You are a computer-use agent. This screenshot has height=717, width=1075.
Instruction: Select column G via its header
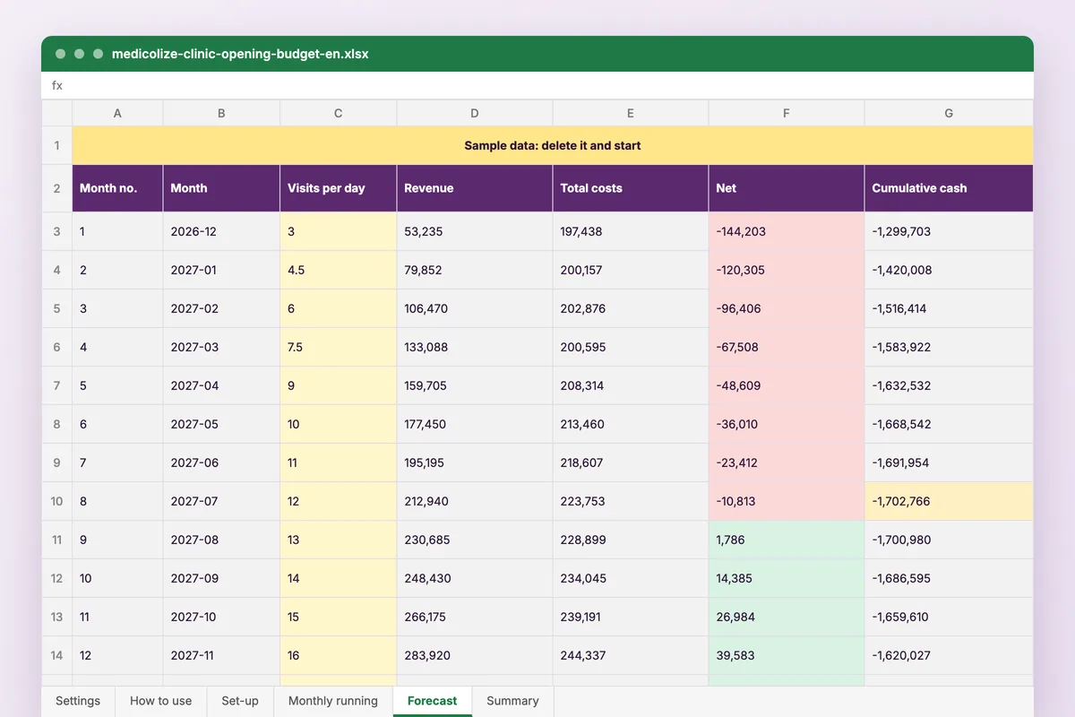949,113
